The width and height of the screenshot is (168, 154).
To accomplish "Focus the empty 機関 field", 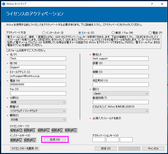I will coord(121,76).
